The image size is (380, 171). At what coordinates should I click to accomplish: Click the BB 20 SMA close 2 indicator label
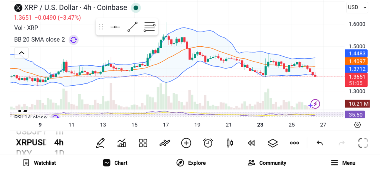click(39, 39)
